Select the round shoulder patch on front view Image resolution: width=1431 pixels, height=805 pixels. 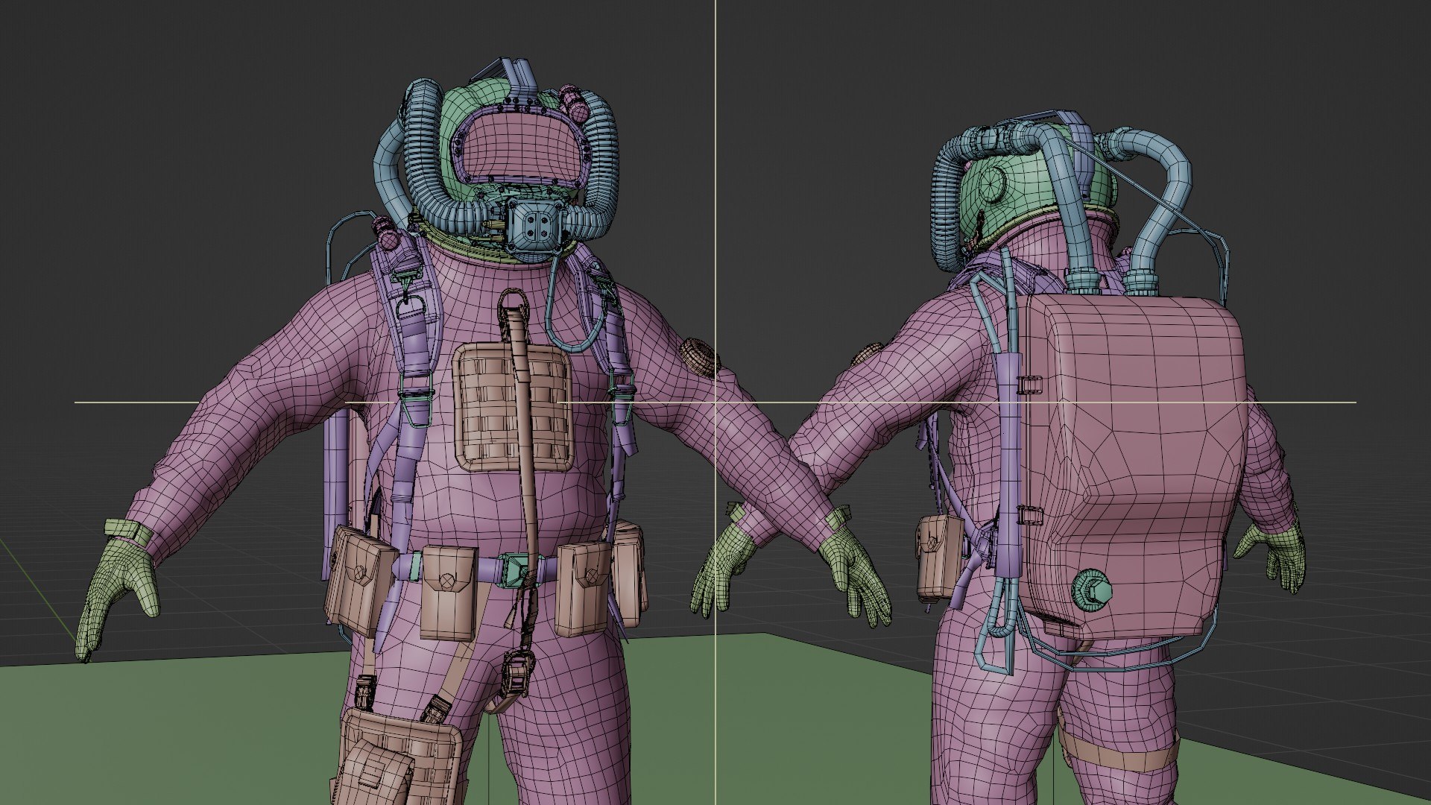pyautogui.click(x=701, y=357)
